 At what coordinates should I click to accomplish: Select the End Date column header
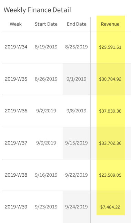pos(77,24)
